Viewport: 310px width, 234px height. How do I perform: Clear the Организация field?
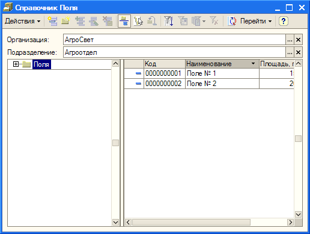tap(298, 40)
